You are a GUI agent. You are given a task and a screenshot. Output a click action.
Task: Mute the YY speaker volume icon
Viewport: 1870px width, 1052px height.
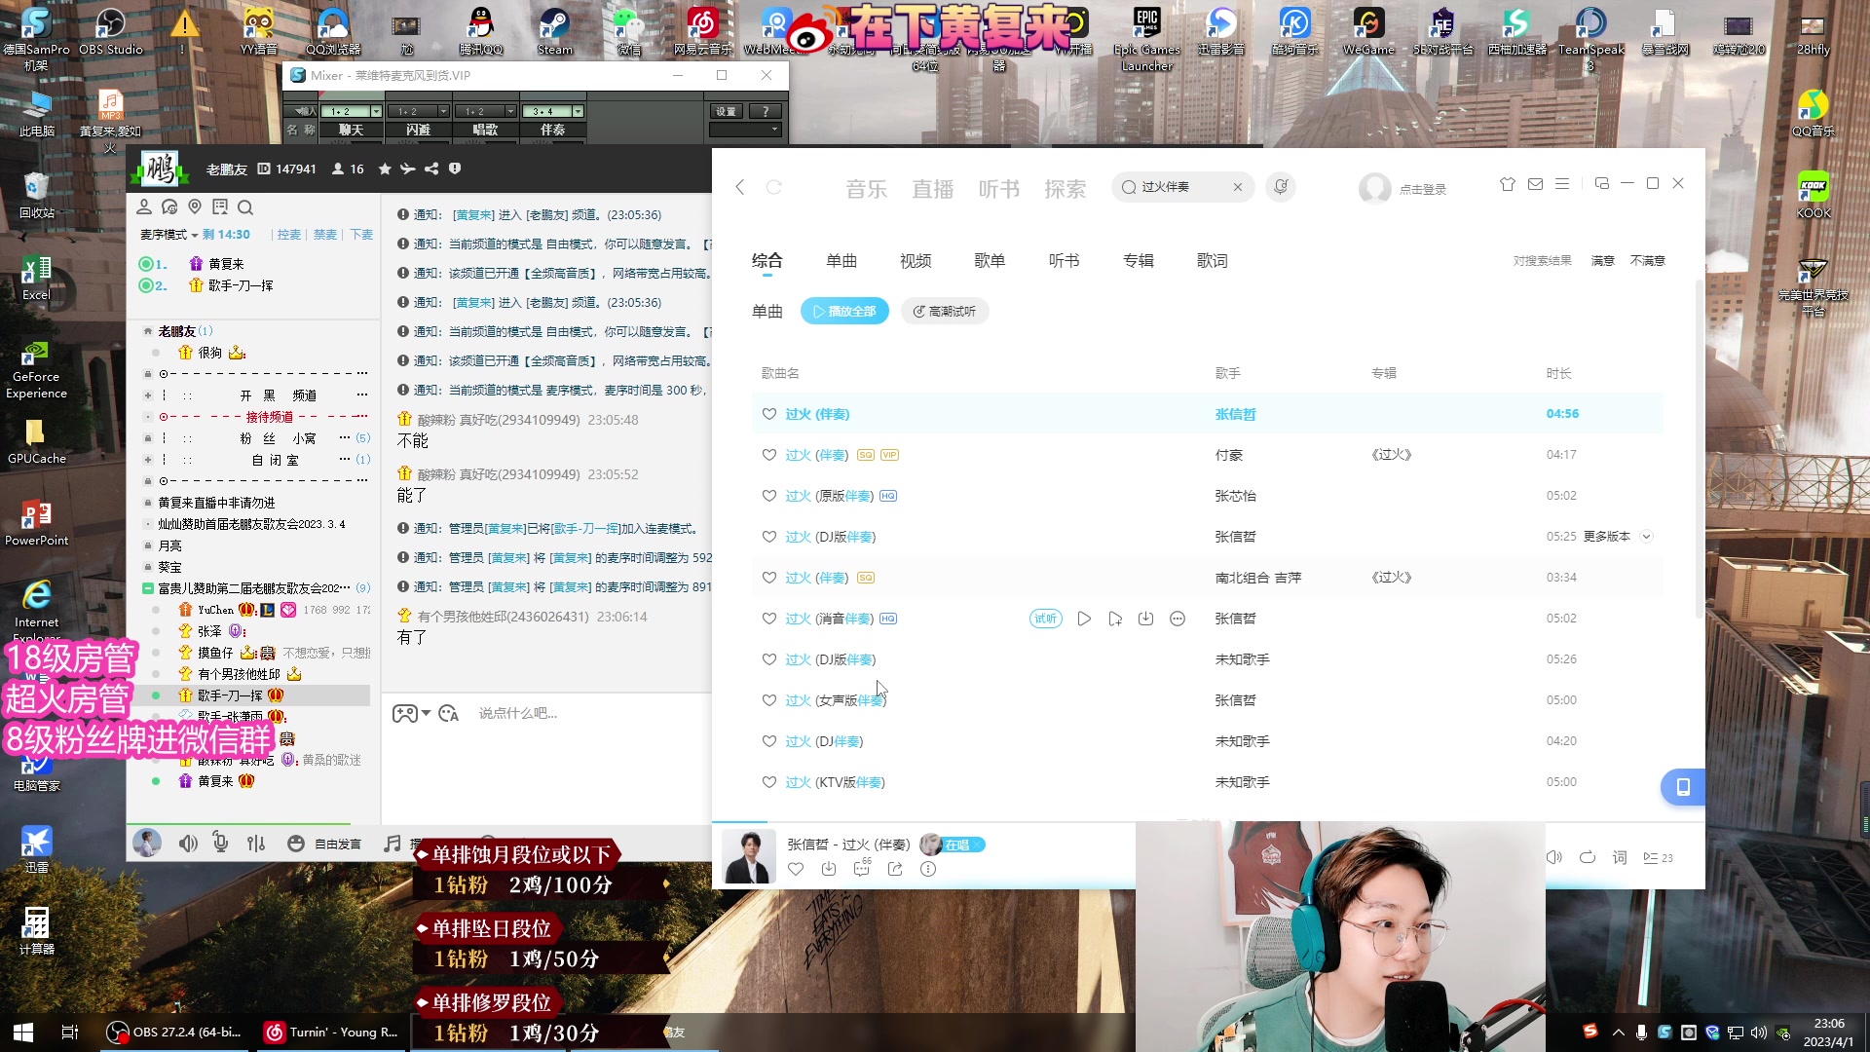pyautogui.click(x=188, y=844)
